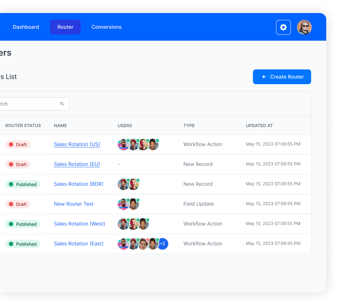Viewport: 339px width, 305px height.
Task: Go to the Conversions tab
Action: (x=106, y=27)
